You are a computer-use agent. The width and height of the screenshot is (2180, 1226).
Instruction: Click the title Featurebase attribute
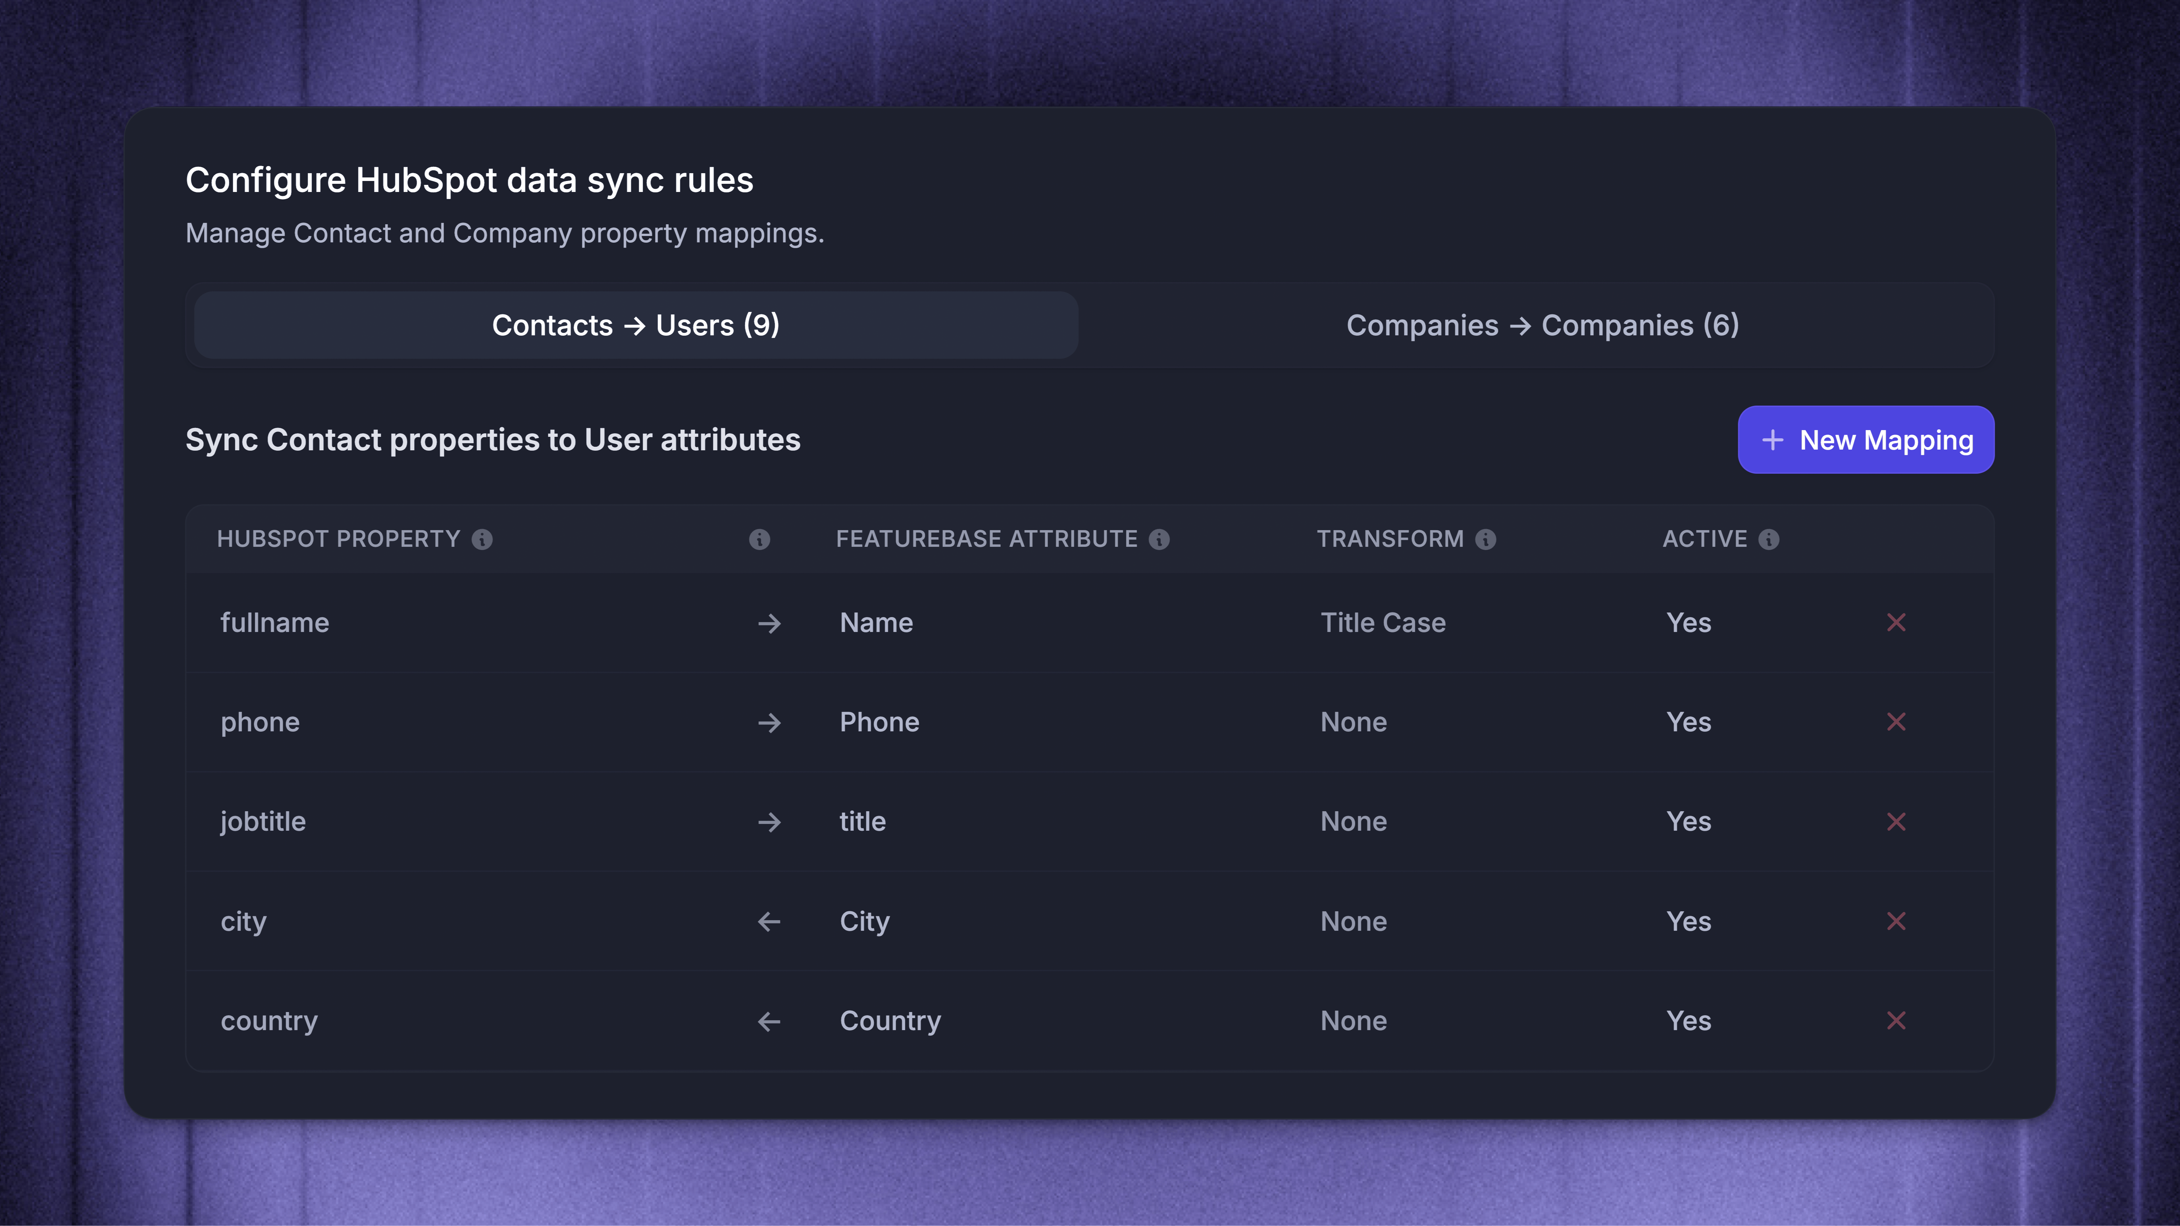pyautogui.click(x=862, y=821)
